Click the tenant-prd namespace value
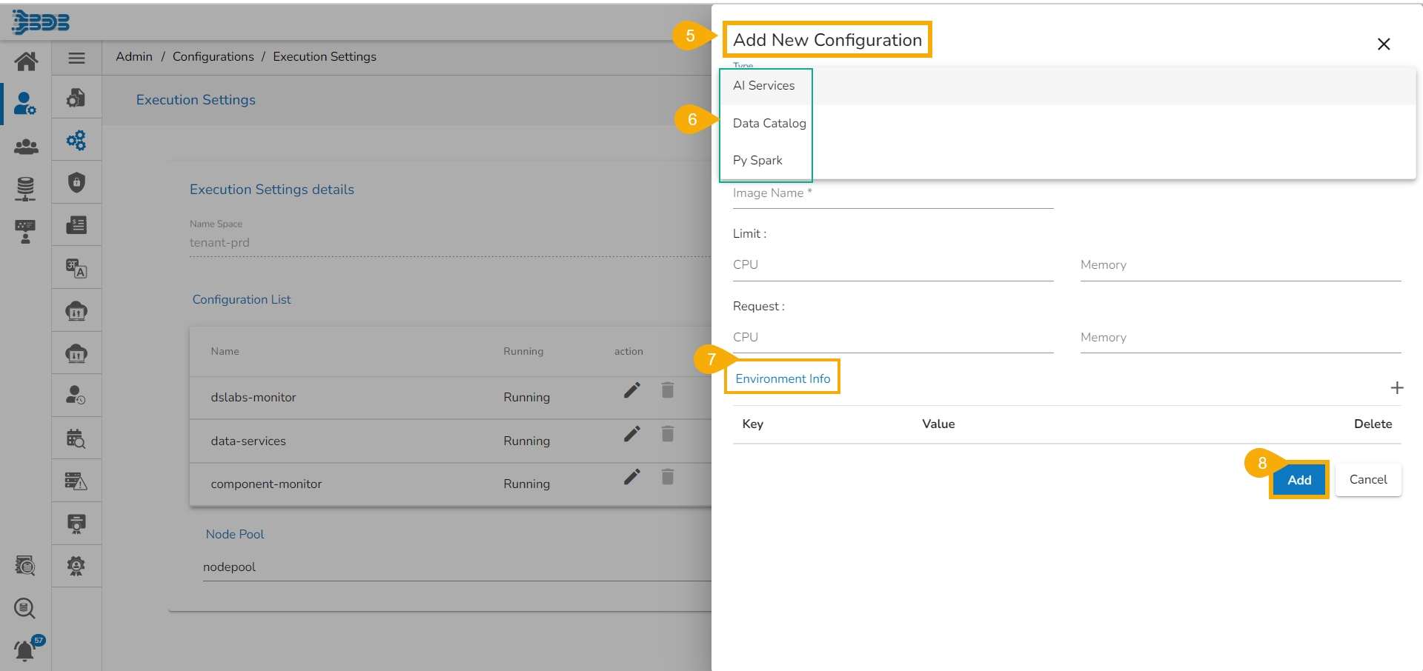 point(219,243)
